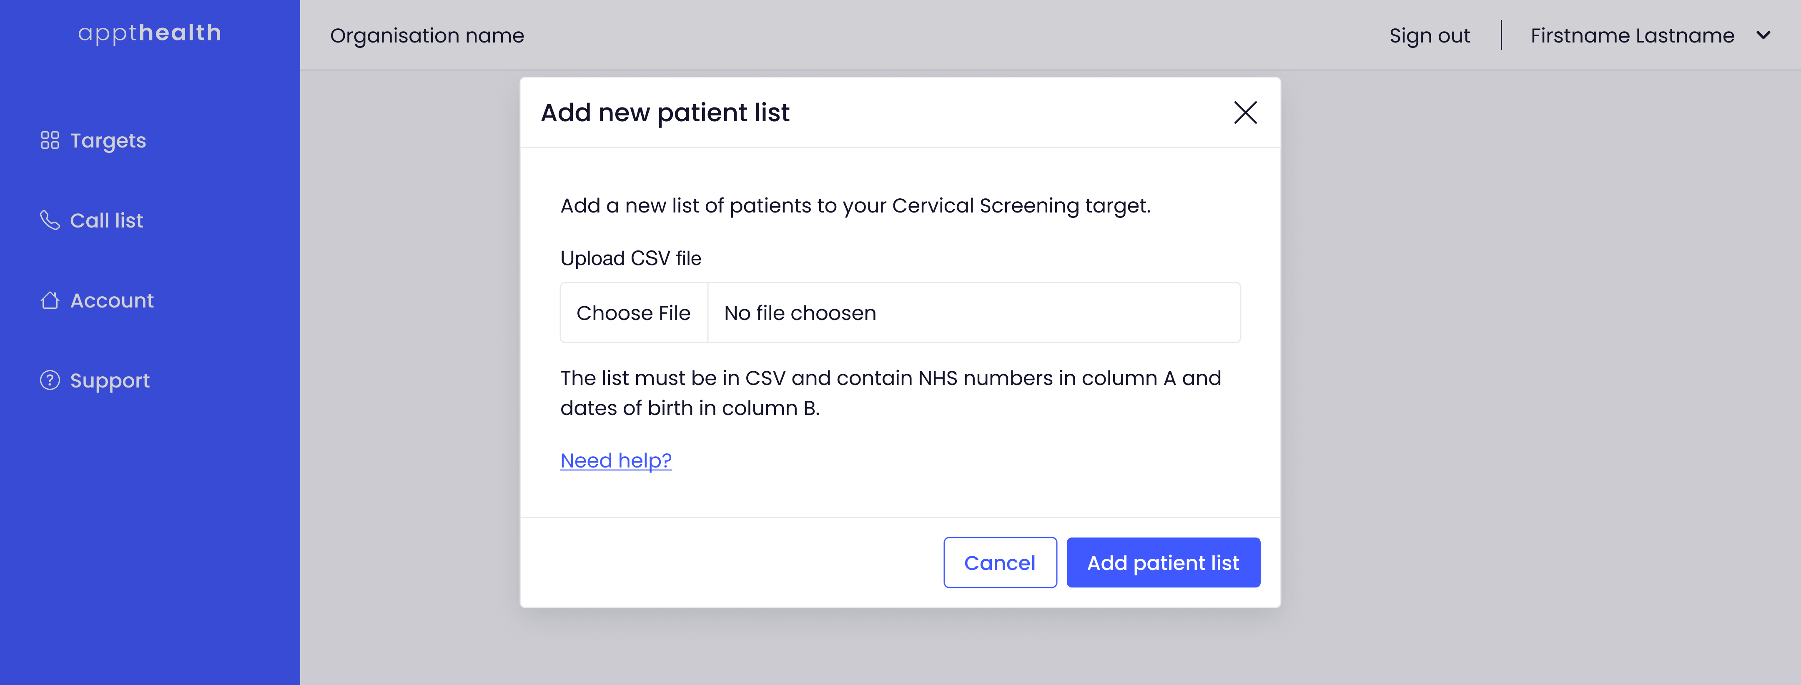This screenshot has width=1801, height=685.
Task: Click the Call list phone icon
Action: pos(50,220)
